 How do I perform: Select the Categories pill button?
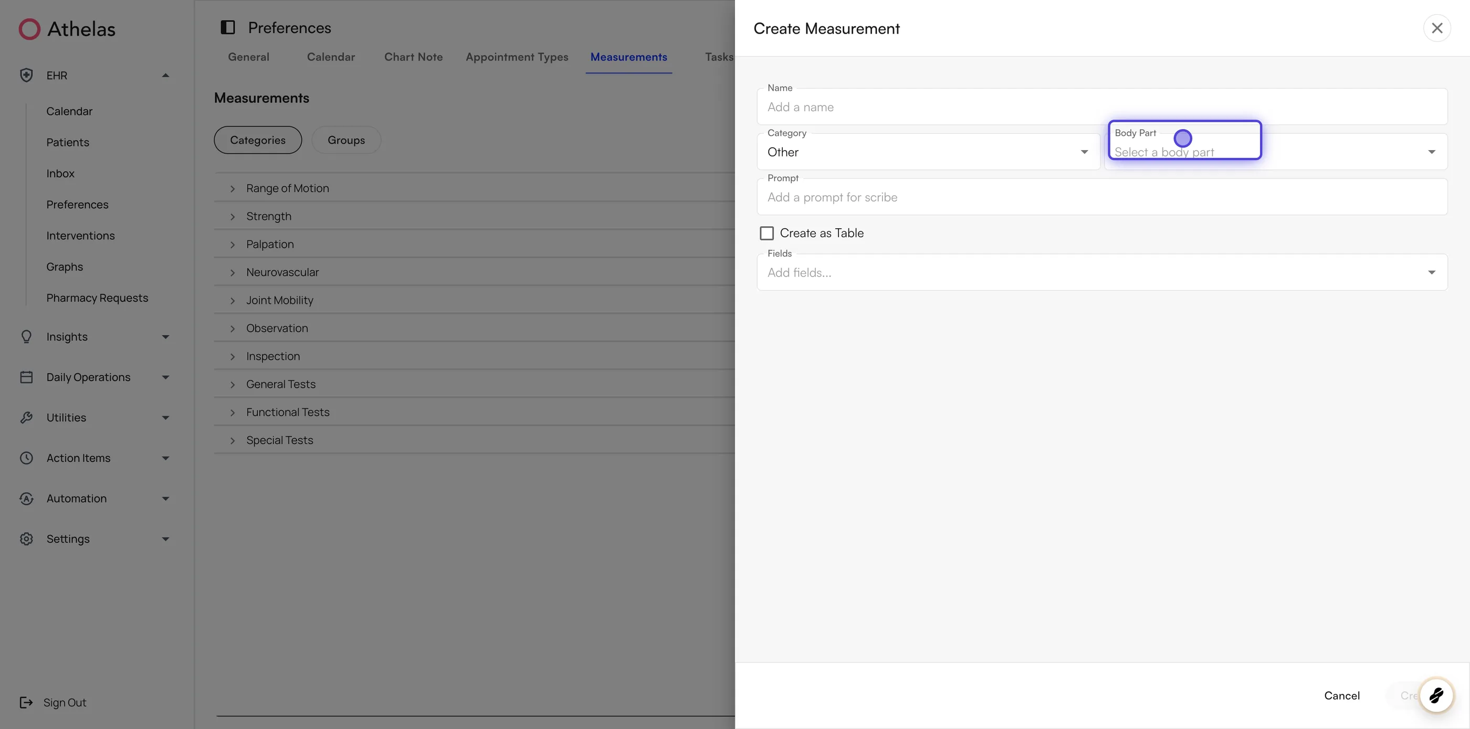pos(257,140)
